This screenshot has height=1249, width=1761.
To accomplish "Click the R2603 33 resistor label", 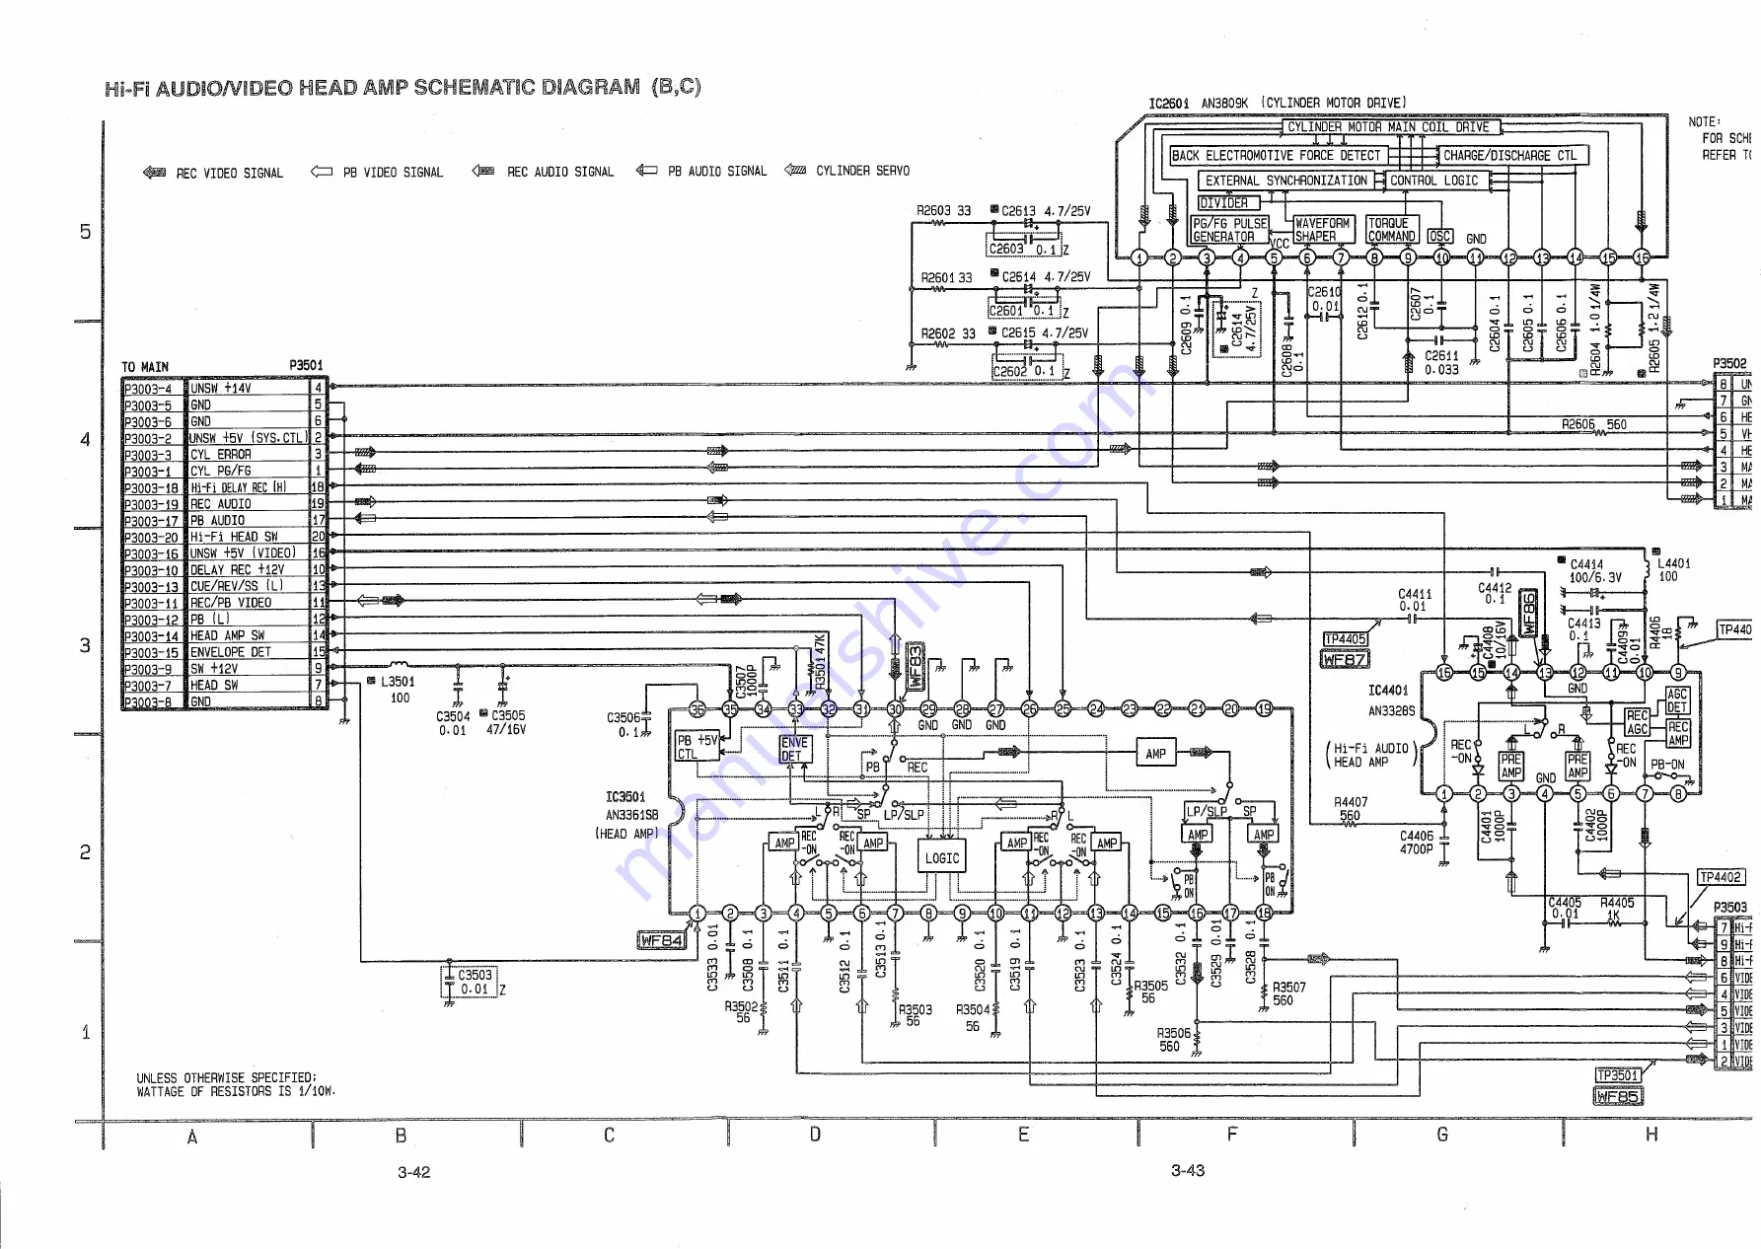I will click(943, 210).
